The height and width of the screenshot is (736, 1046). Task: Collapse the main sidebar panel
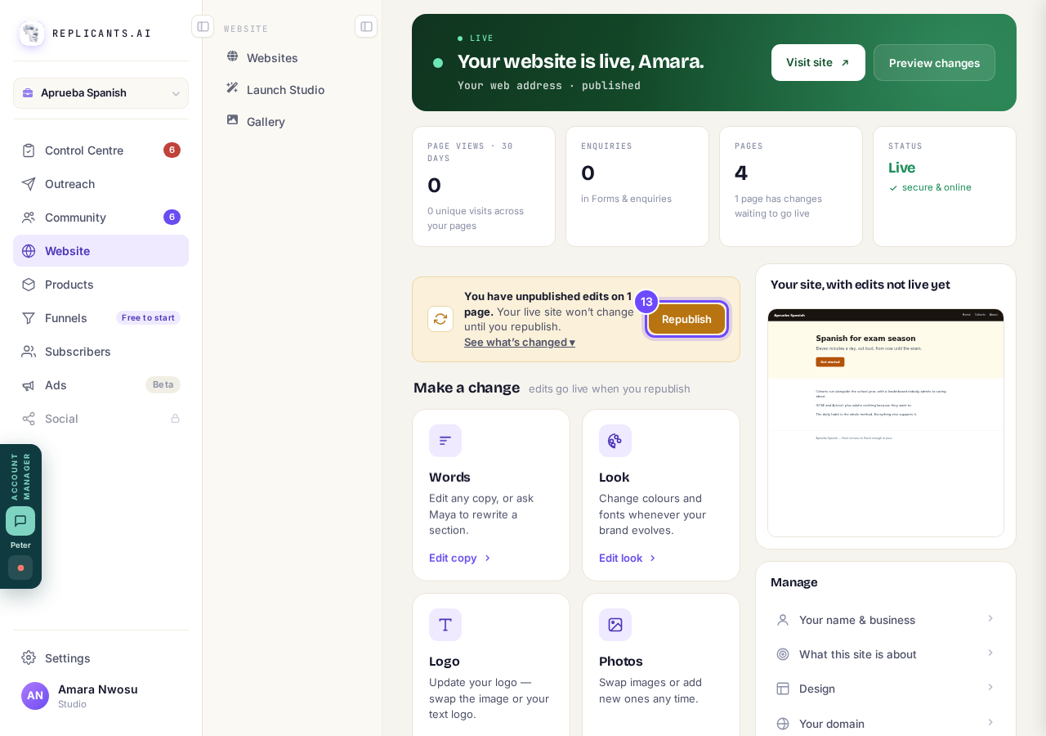point(203,26)
